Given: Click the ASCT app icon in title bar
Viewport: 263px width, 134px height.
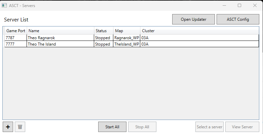Looking at the screenshot, I should pyautogui.click(x=4, y=5).
